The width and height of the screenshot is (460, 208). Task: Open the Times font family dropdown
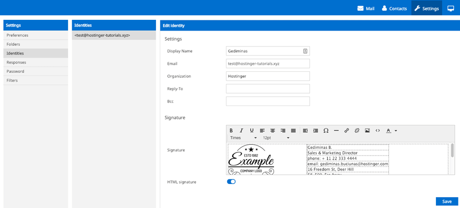243,138
